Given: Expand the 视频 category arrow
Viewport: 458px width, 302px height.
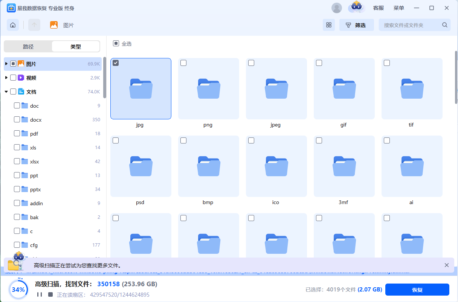Looking at the screenshot, I should click(6, 78).
